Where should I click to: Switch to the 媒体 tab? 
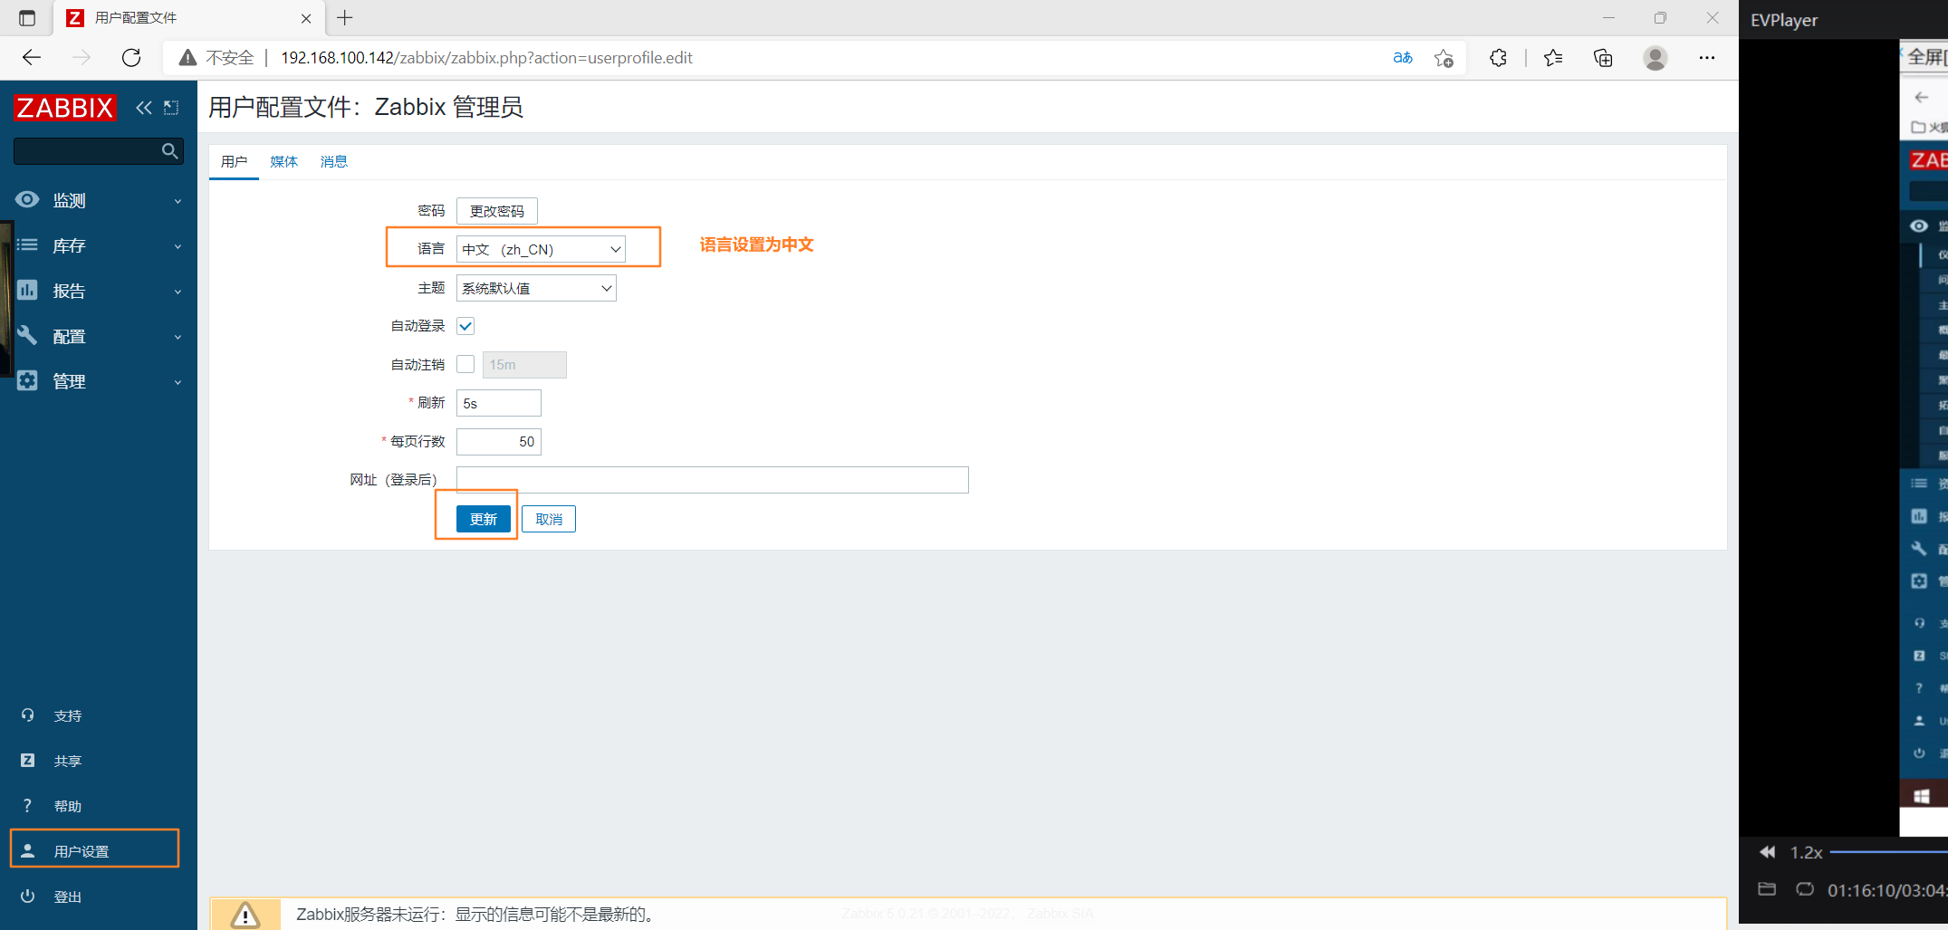coord(283,161)
